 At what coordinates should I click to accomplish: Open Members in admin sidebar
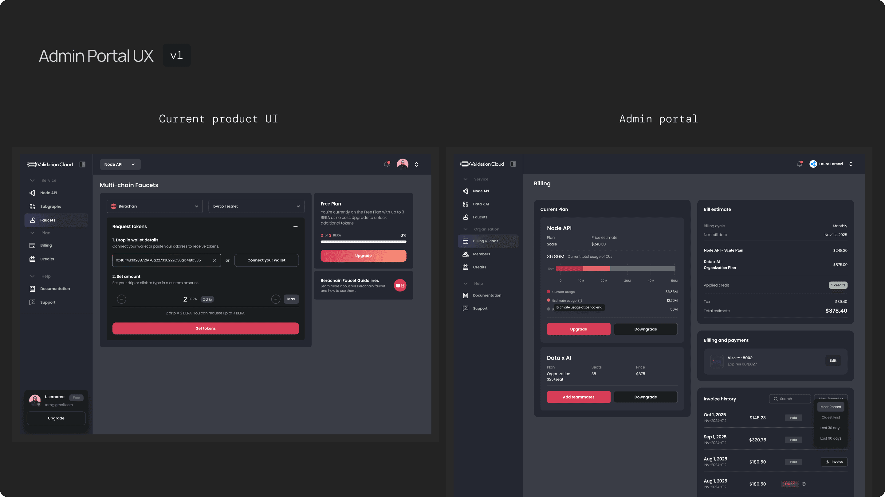481,254
